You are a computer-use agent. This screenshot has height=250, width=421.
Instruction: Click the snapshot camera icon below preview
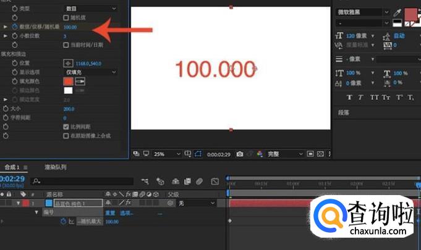(x=239, y=154)
